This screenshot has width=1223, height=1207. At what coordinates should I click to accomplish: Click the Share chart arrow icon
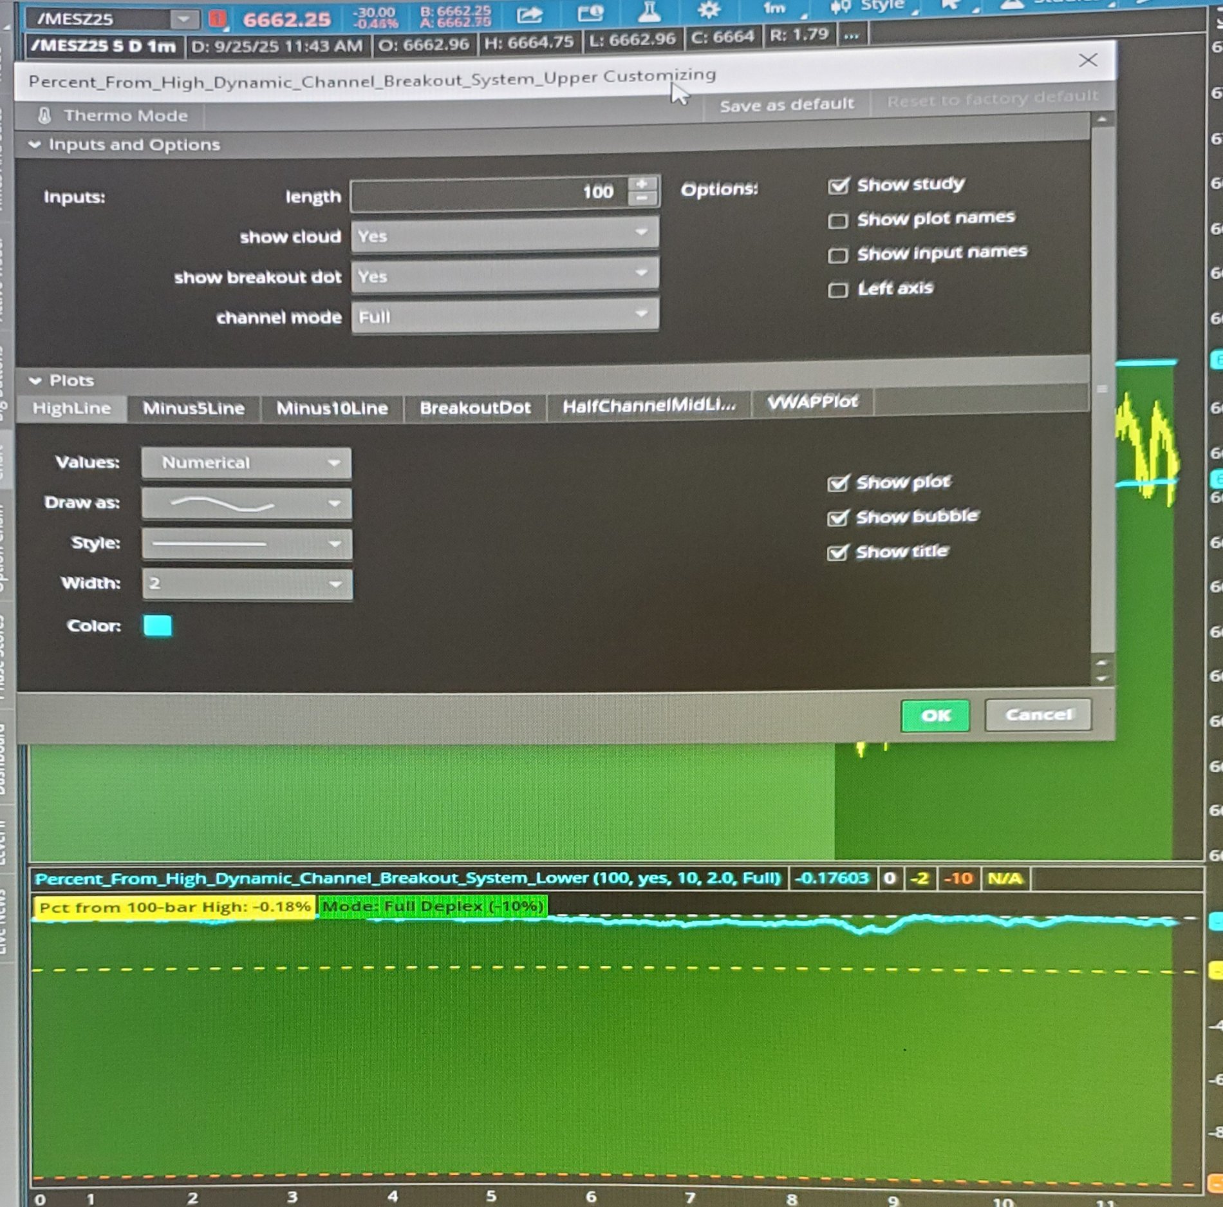point(529,14)
